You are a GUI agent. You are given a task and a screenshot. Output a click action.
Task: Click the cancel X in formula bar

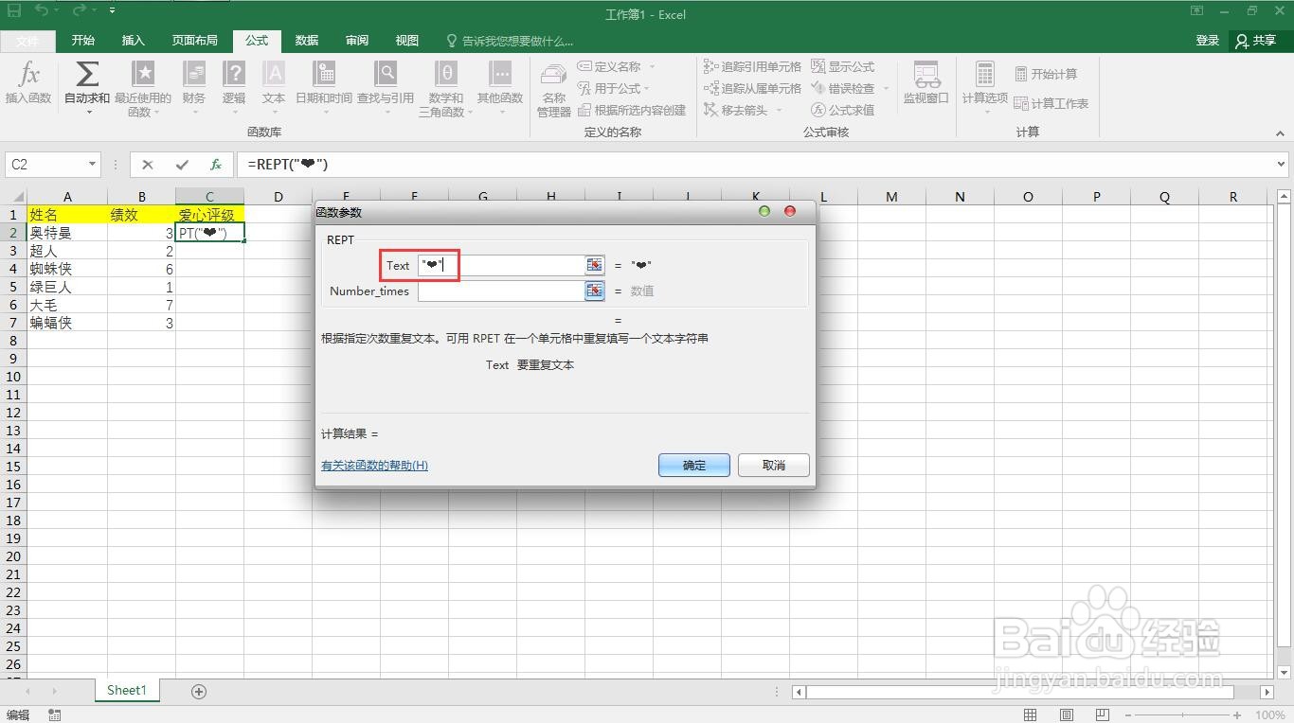[148, 165]
